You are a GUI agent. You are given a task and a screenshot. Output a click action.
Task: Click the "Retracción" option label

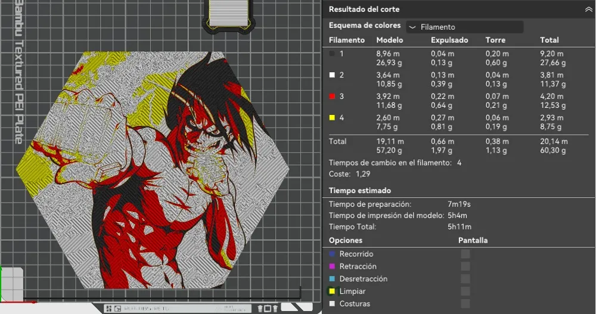coord(358,266)
